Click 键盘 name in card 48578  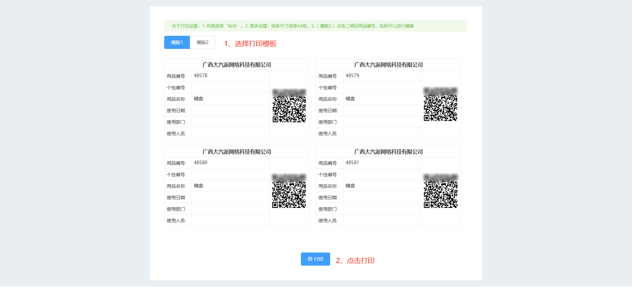(x=198, y=99)
